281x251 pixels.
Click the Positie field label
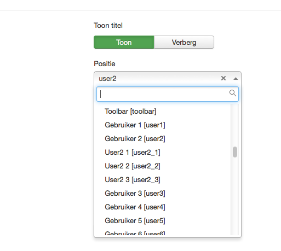[105, 64]
